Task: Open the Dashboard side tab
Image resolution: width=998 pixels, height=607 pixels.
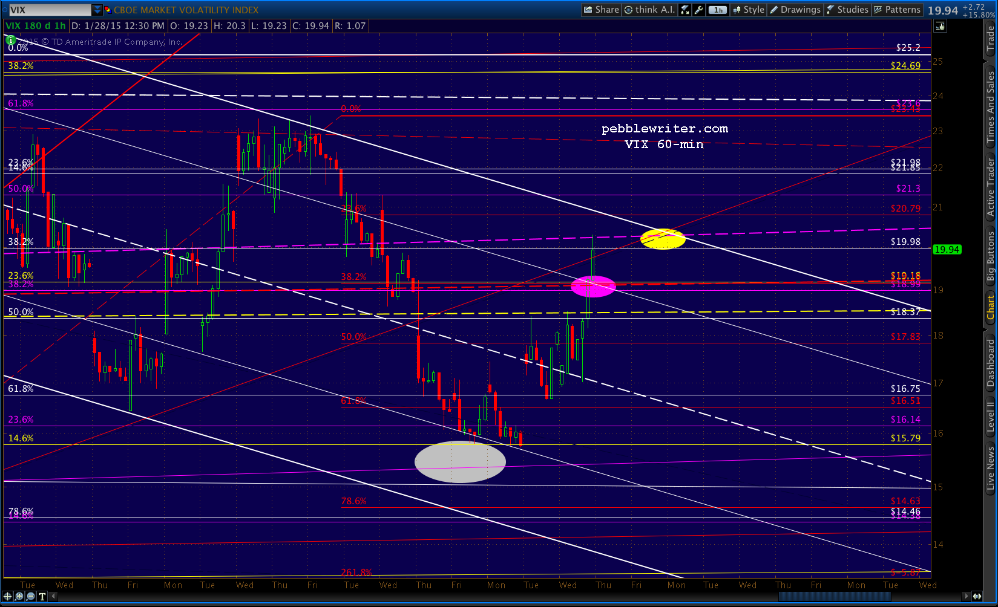Action: coord(991,363)
